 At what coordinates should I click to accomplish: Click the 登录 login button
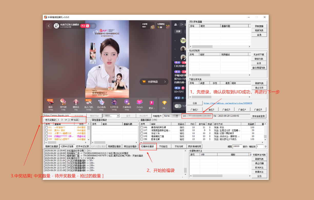pos(128,116)
